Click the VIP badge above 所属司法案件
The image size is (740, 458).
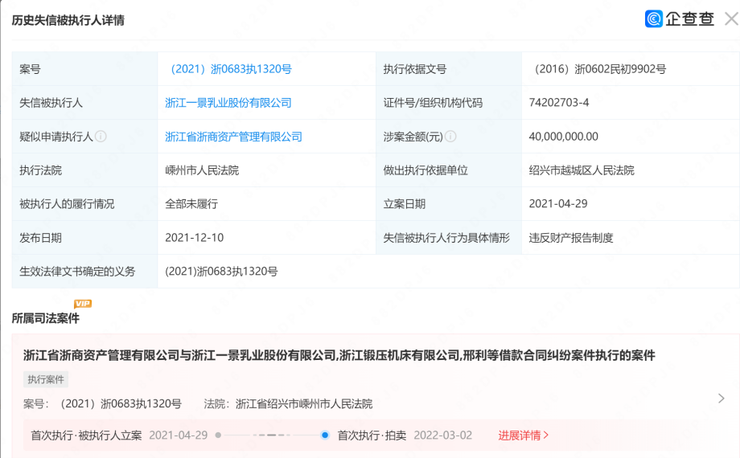83,304
